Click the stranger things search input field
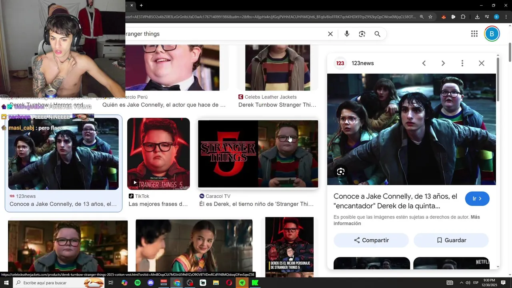The width and height of the screenshot is (512, 288). click(224, 34)
